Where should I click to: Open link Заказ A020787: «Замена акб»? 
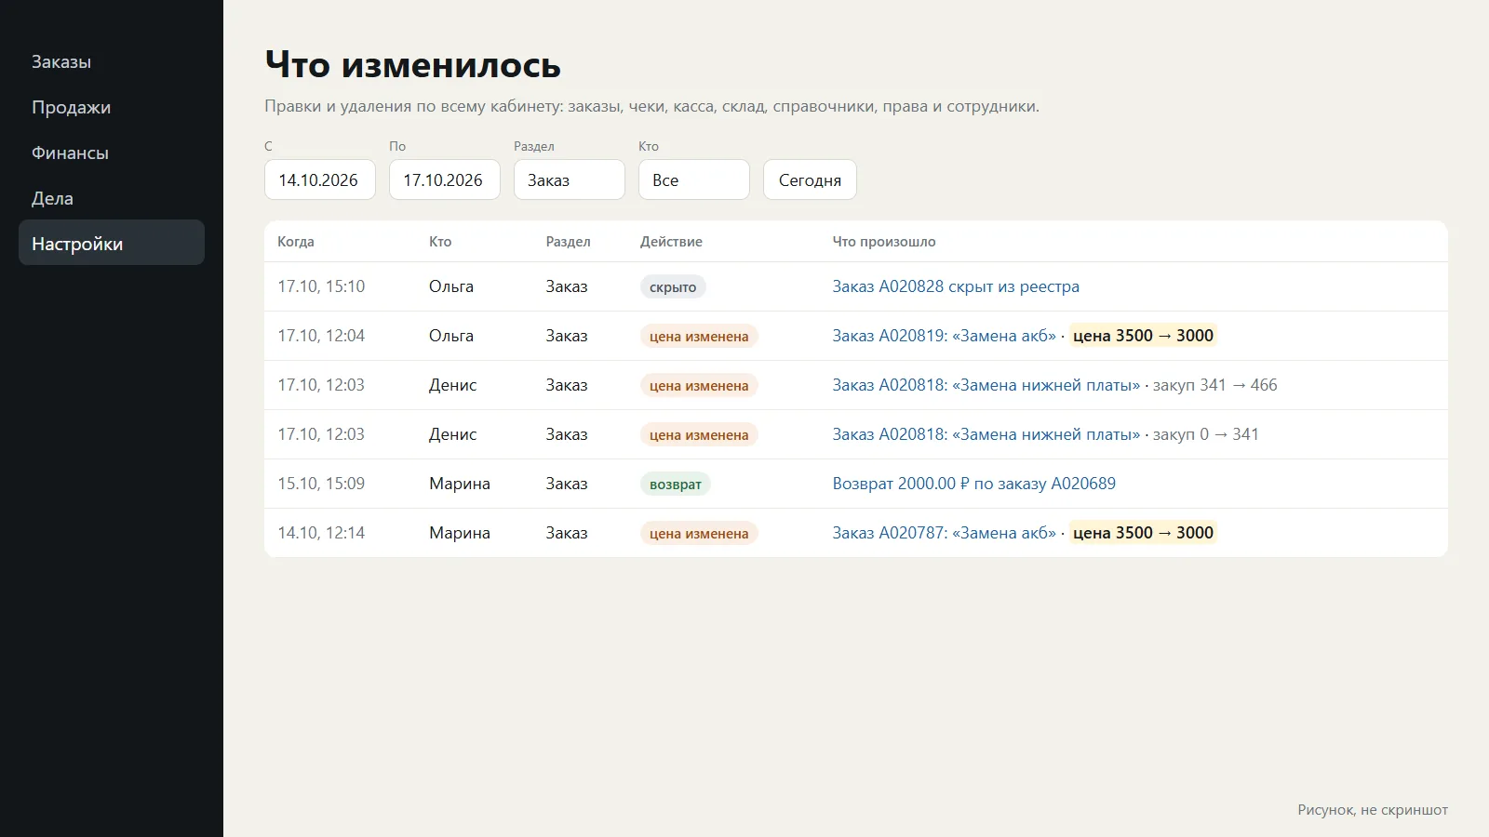click(x=944, y=533)
